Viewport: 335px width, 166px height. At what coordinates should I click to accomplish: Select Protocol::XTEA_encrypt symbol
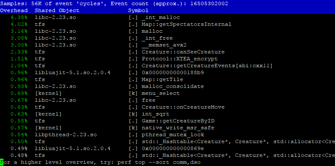tap(179, 59)
